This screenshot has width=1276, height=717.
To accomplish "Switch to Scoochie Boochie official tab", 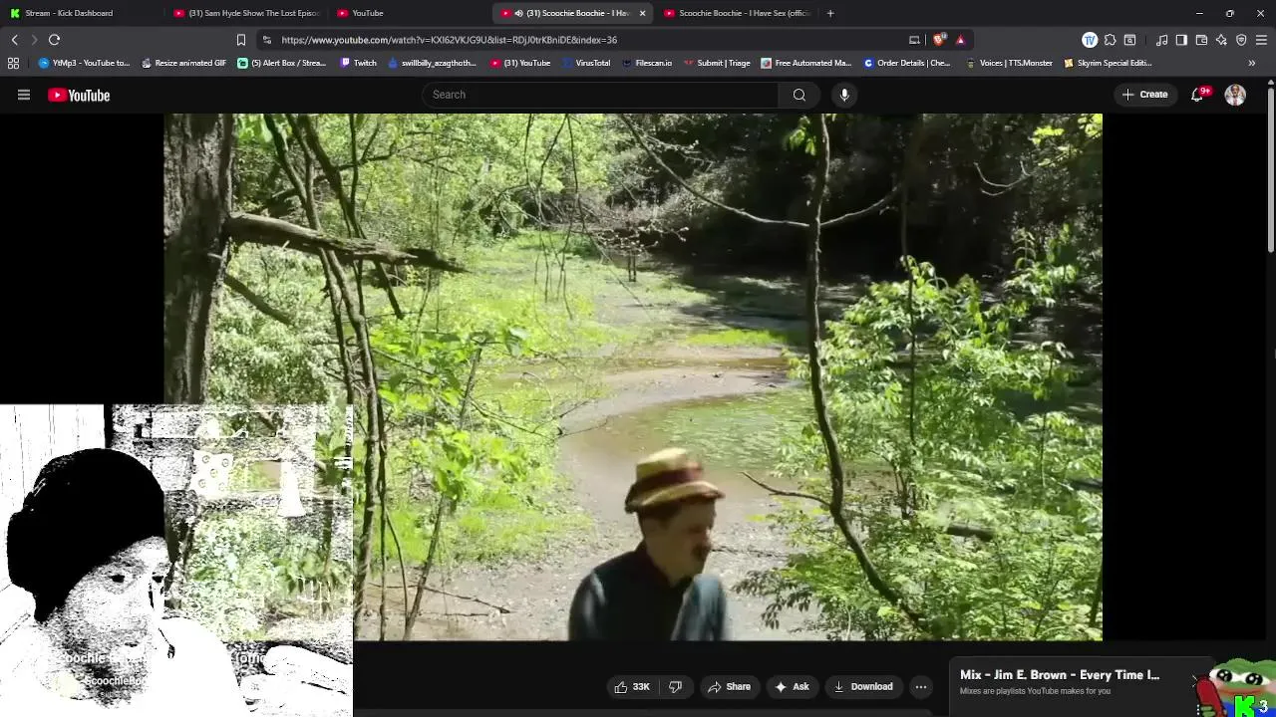I will [x=736, y=13].
